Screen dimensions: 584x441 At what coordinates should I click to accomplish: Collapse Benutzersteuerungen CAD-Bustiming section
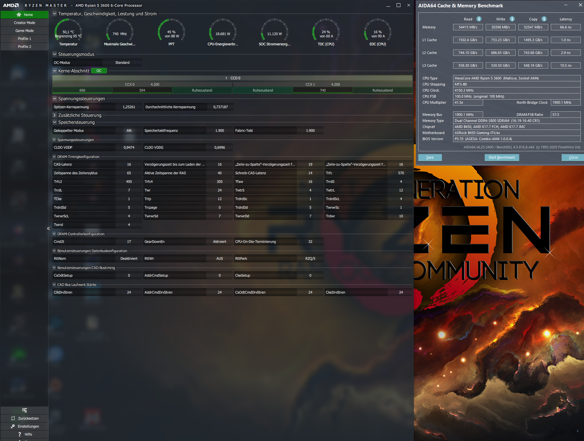pyautogui.click(x=54, y=268)
